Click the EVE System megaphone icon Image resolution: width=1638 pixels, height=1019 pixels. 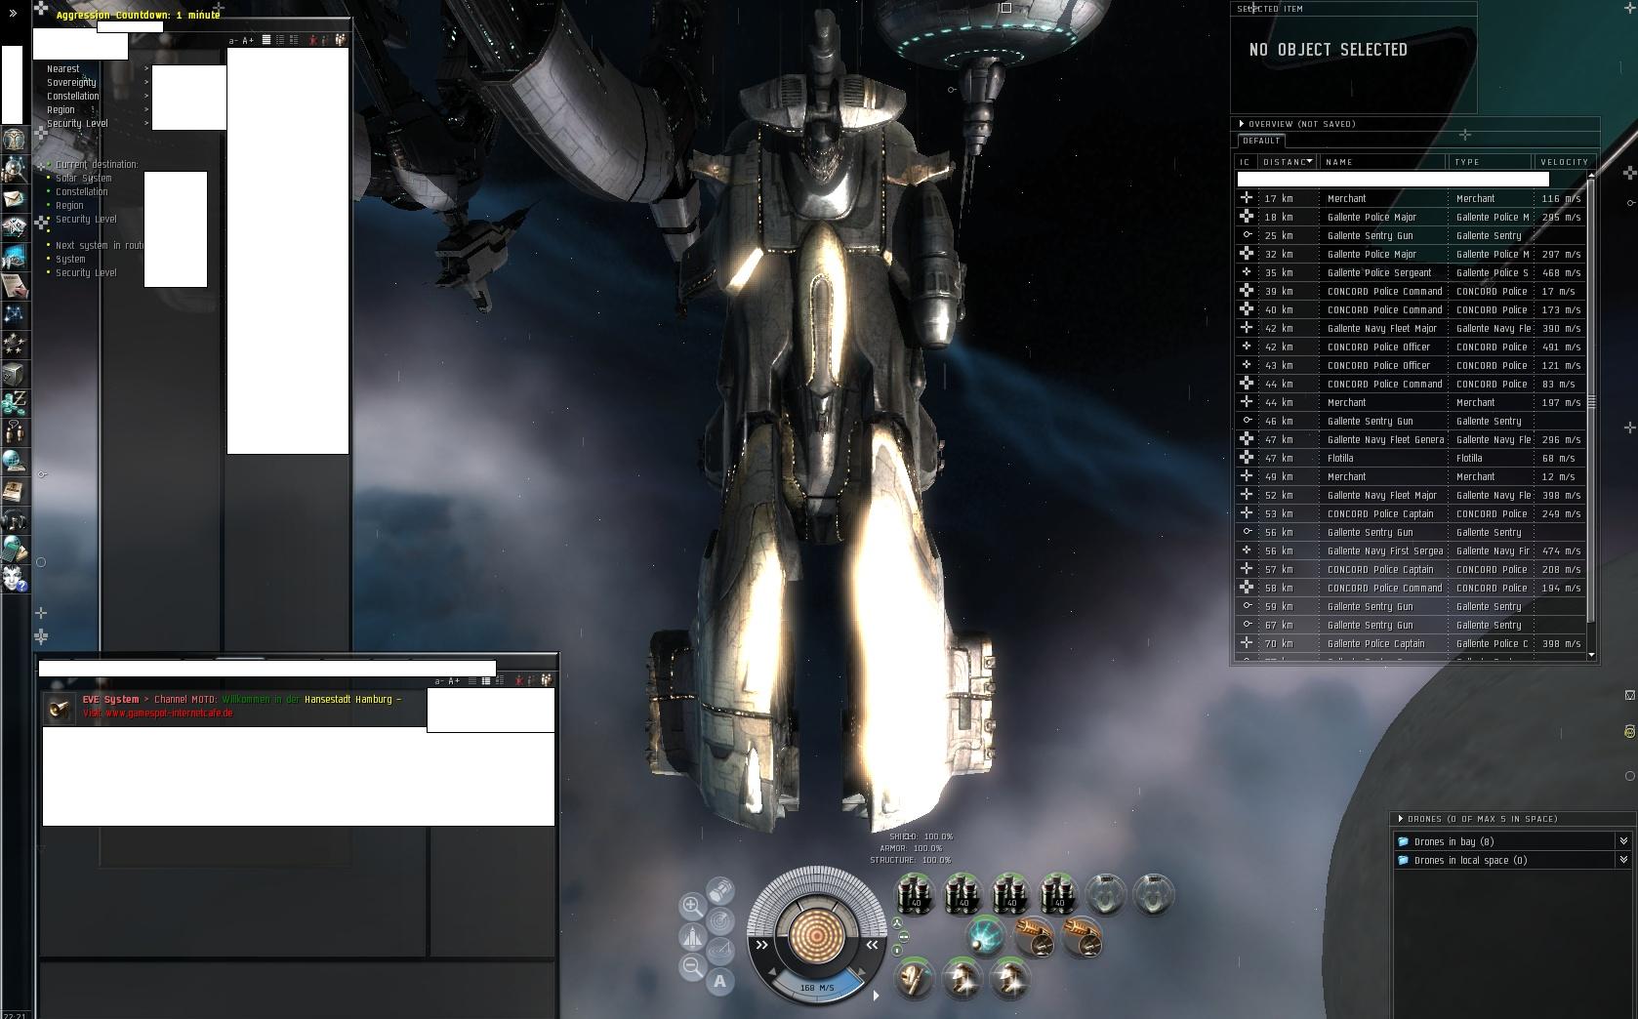(60, 707)
